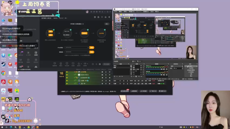Adjust volume slider of second mixer channel
The image size is (230, 129).
(154, 75)
